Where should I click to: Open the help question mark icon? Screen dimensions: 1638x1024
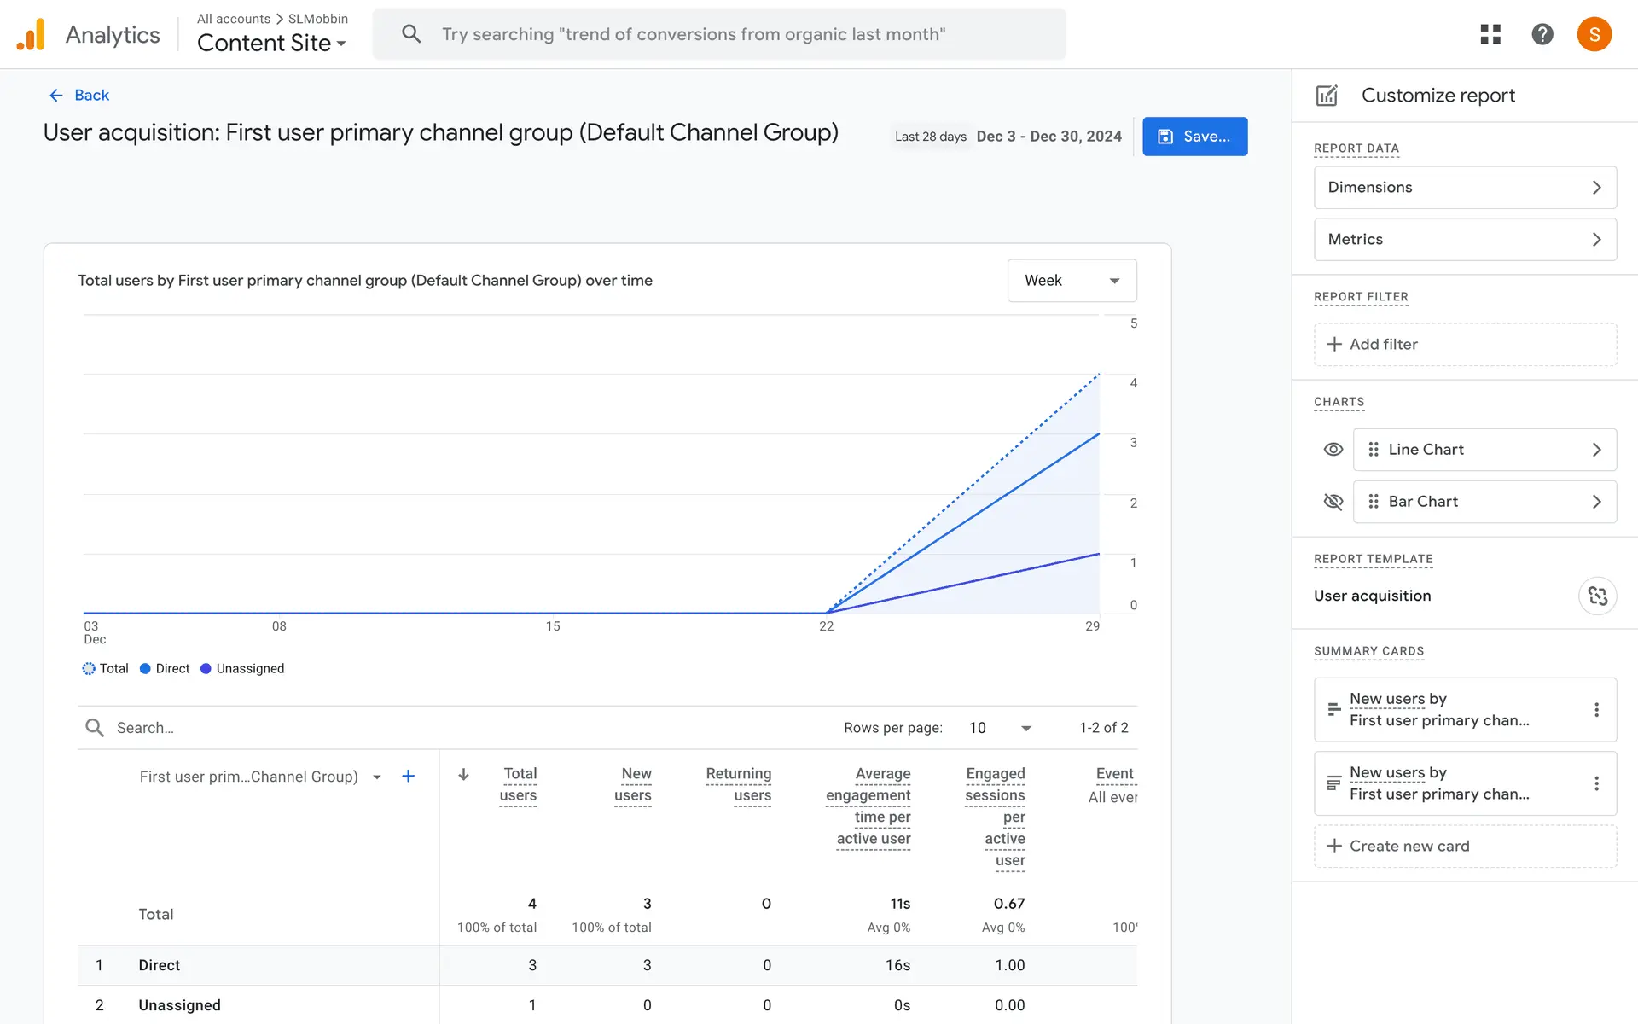point(1542,34)
